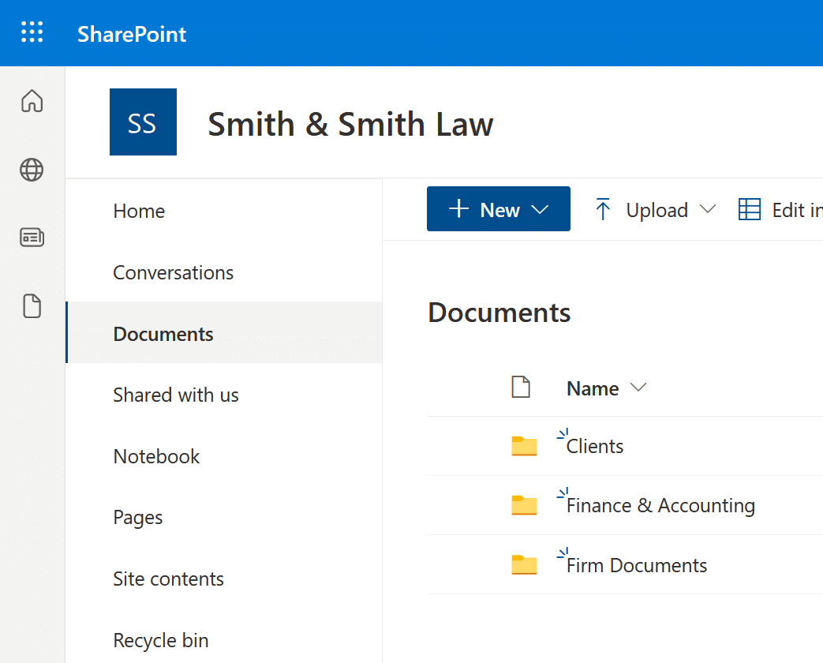Image resolution: width=823 pixels, height=663 pixels.
Task: Click the New button
Action: tap(498, 209)
